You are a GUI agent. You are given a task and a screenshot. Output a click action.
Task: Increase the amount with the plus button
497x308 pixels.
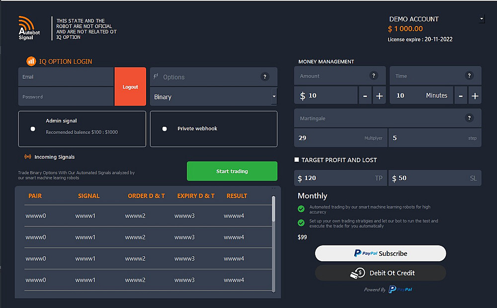click(379, 96)
